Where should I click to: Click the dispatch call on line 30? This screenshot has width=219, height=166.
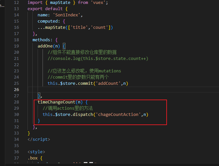pos(95,115)
